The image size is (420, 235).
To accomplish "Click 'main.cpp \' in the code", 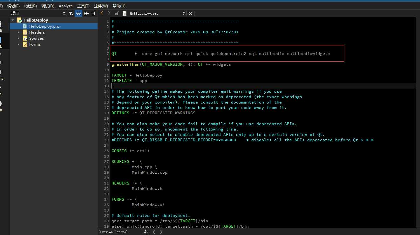I will 145,167.
